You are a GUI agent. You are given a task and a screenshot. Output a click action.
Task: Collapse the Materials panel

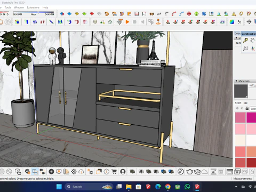[x=236, y=81]
